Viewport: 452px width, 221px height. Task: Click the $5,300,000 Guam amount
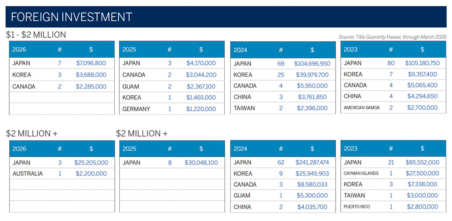click(x=312, y=196)
